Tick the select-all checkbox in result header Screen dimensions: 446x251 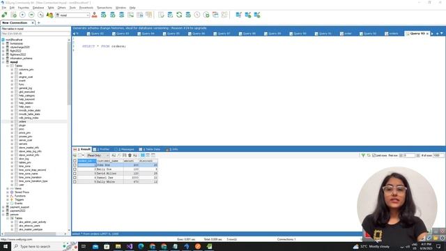(x=75, y=161)
